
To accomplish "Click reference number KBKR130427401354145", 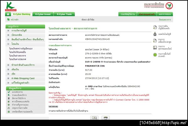I will [97, 39].
